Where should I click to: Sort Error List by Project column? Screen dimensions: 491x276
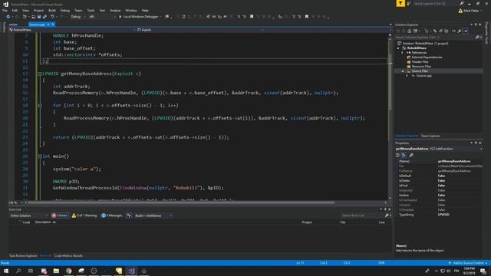[x=307, y=222]
